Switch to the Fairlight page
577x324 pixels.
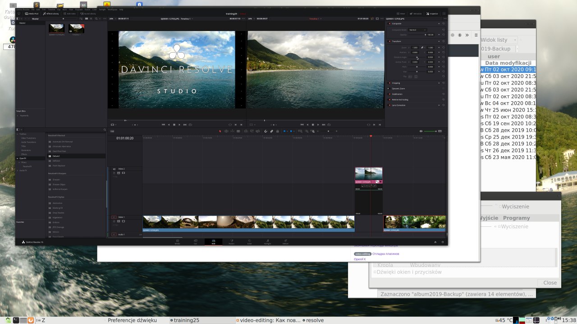(x=267, y=242)
